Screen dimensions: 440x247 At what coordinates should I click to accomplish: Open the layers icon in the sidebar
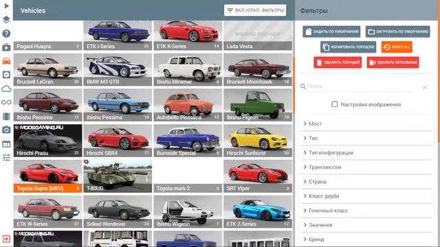pos(6,20)
